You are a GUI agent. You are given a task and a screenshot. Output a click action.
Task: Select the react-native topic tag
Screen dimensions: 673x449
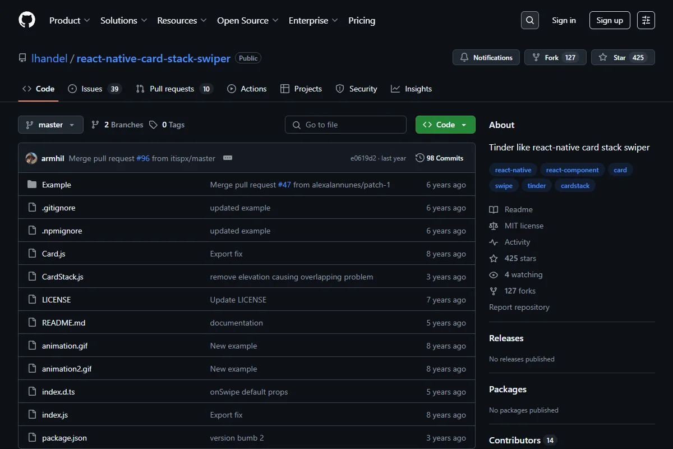coord(513,170)
